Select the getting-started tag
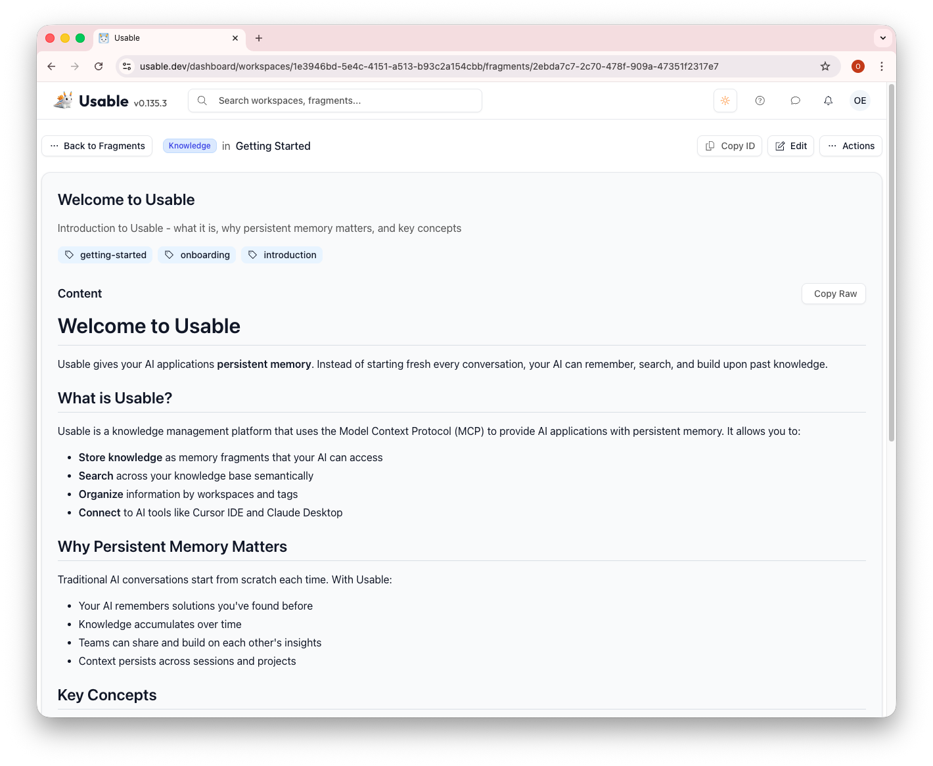Image resolution: width=933 pixels, height=766 pixels. [105, 255]
